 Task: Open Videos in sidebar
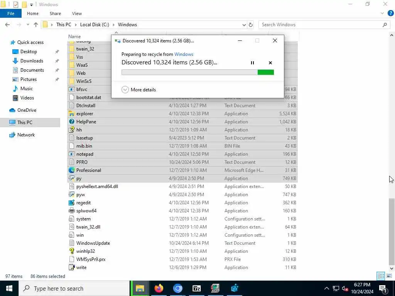27,98
